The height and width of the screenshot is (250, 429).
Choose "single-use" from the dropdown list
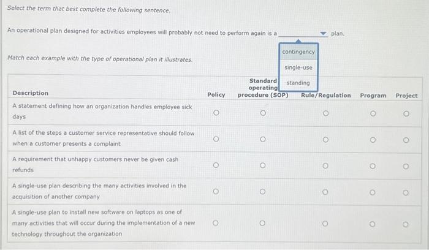click(x=298, y=67)
